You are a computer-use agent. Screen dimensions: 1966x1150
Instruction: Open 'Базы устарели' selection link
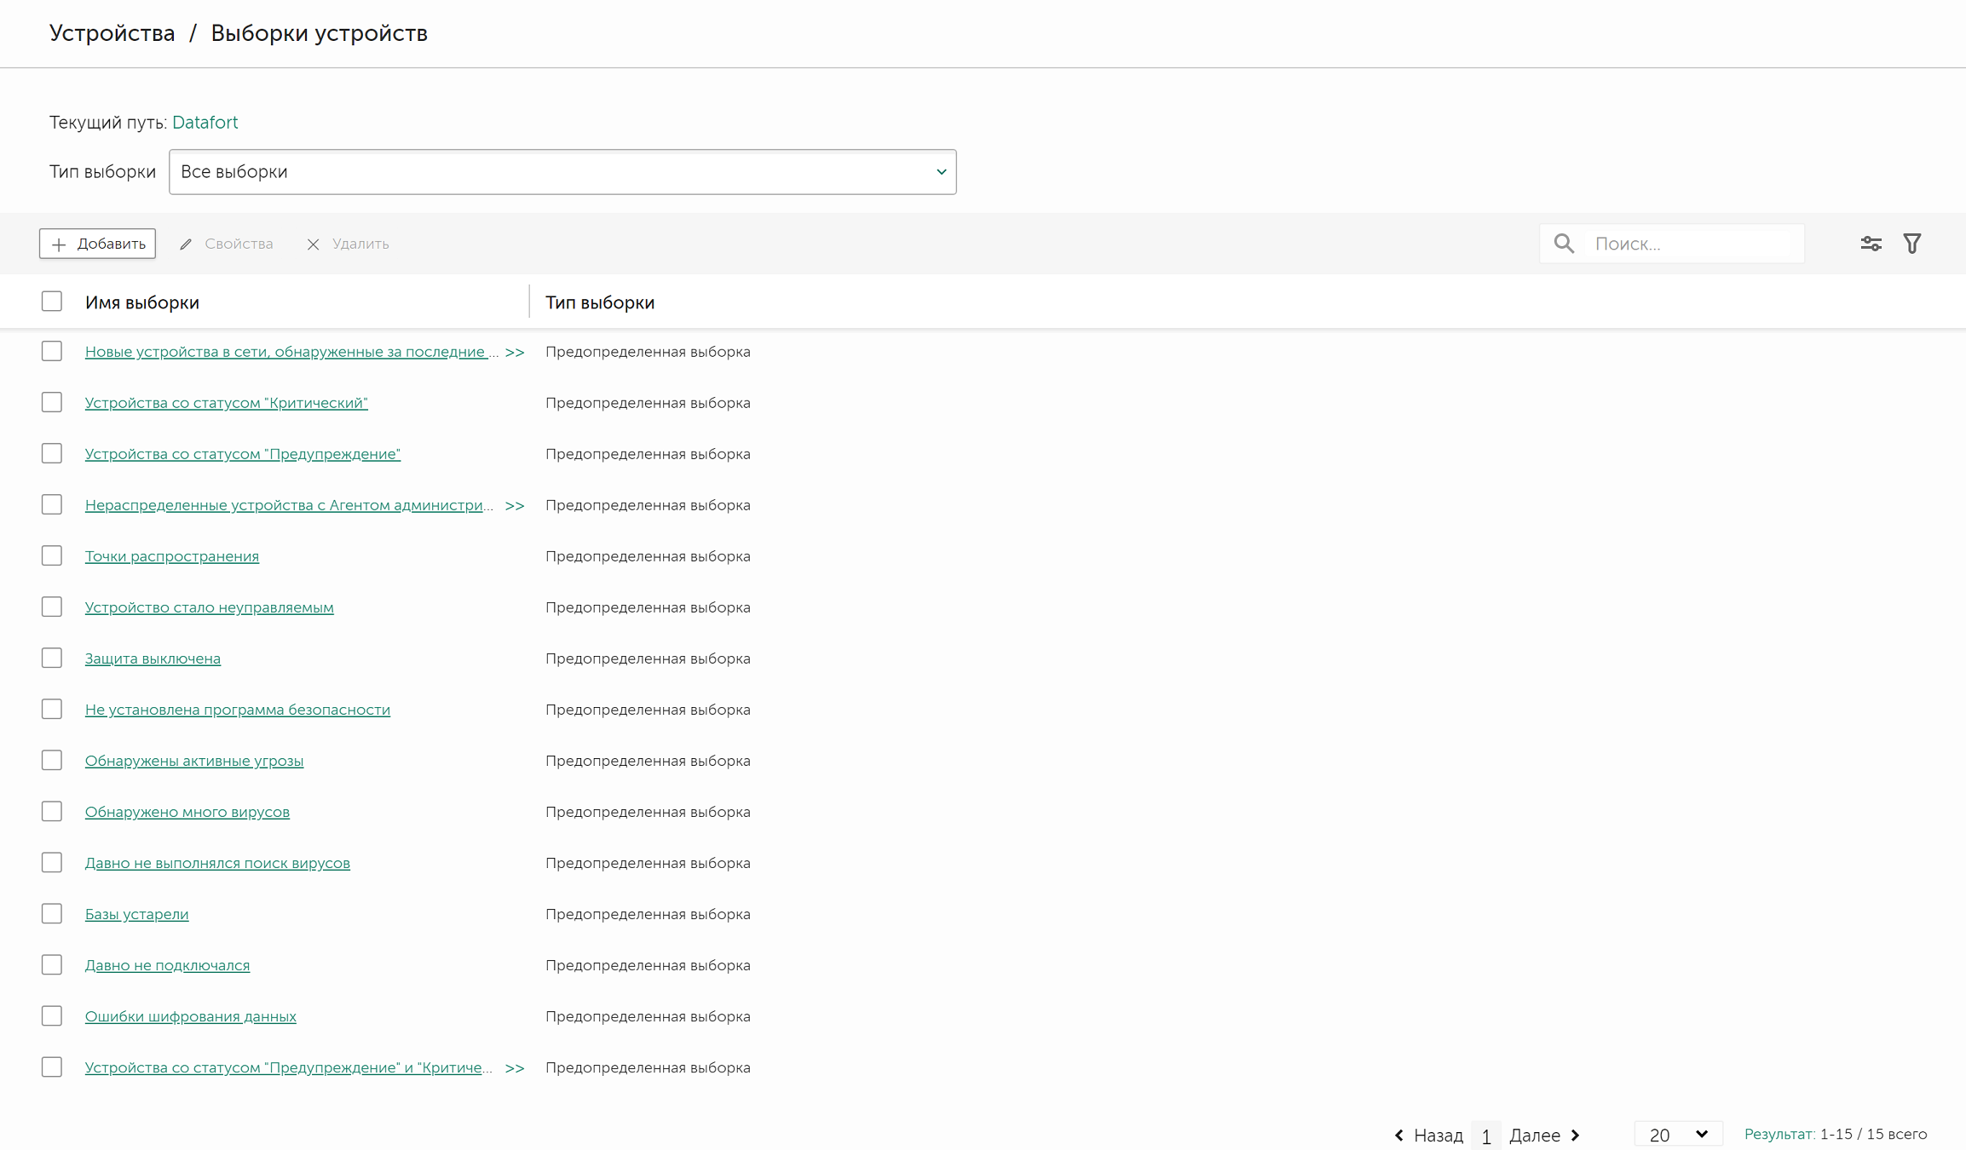coord(136,914)
